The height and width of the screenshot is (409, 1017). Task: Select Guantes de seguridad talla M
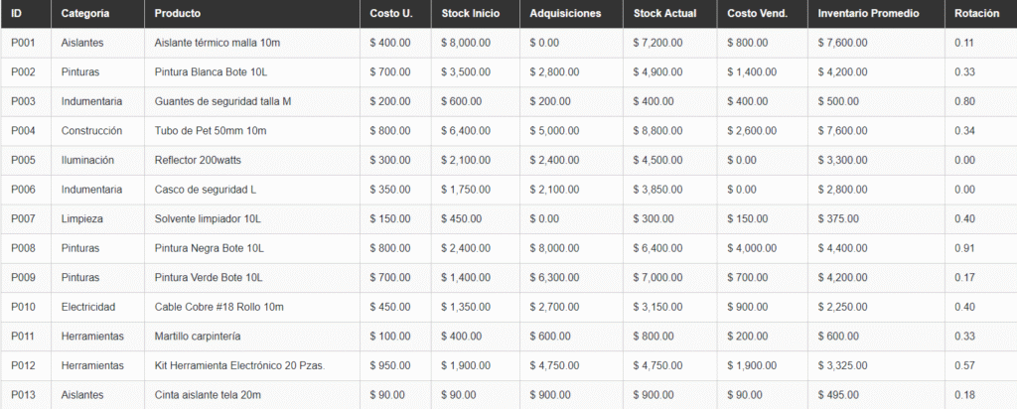coord(223,102)
